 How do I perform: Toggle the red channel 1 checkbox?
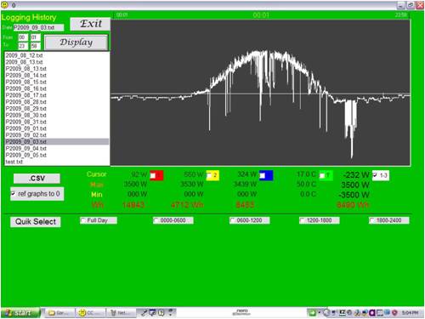coord(153,176)
